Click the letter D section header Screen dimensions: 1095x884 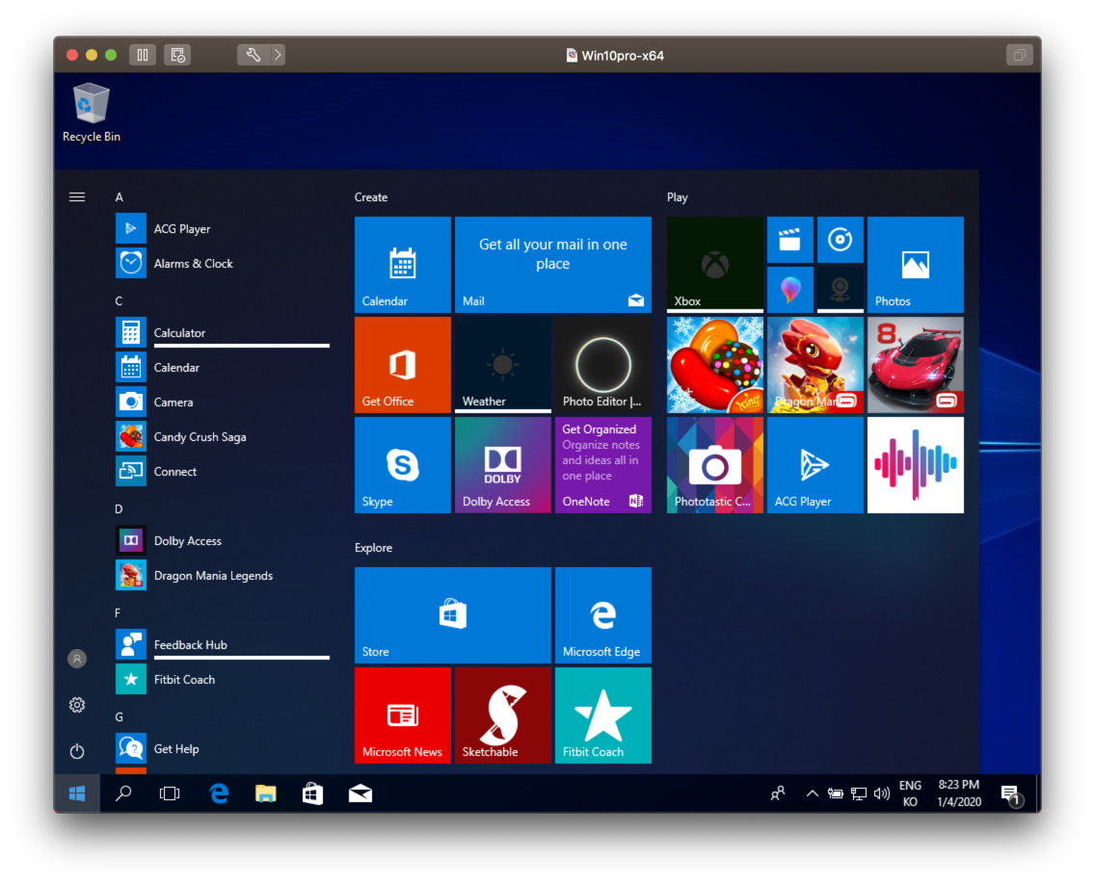[119, 508]
